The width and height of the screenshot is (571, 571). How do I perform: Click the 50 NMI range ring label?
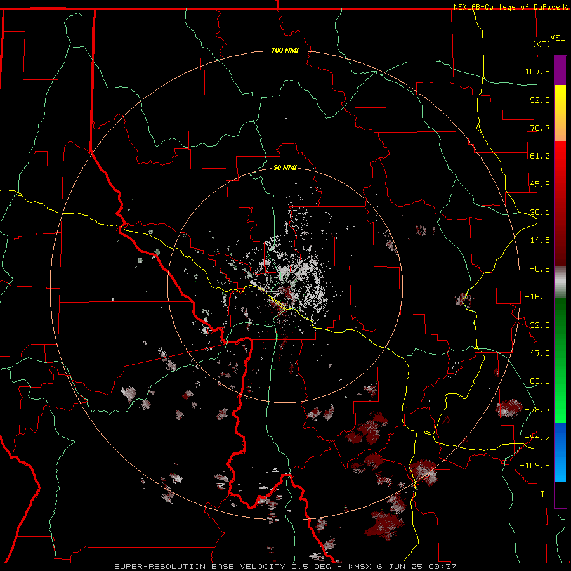pyautogui.click(x=285, y=167)
